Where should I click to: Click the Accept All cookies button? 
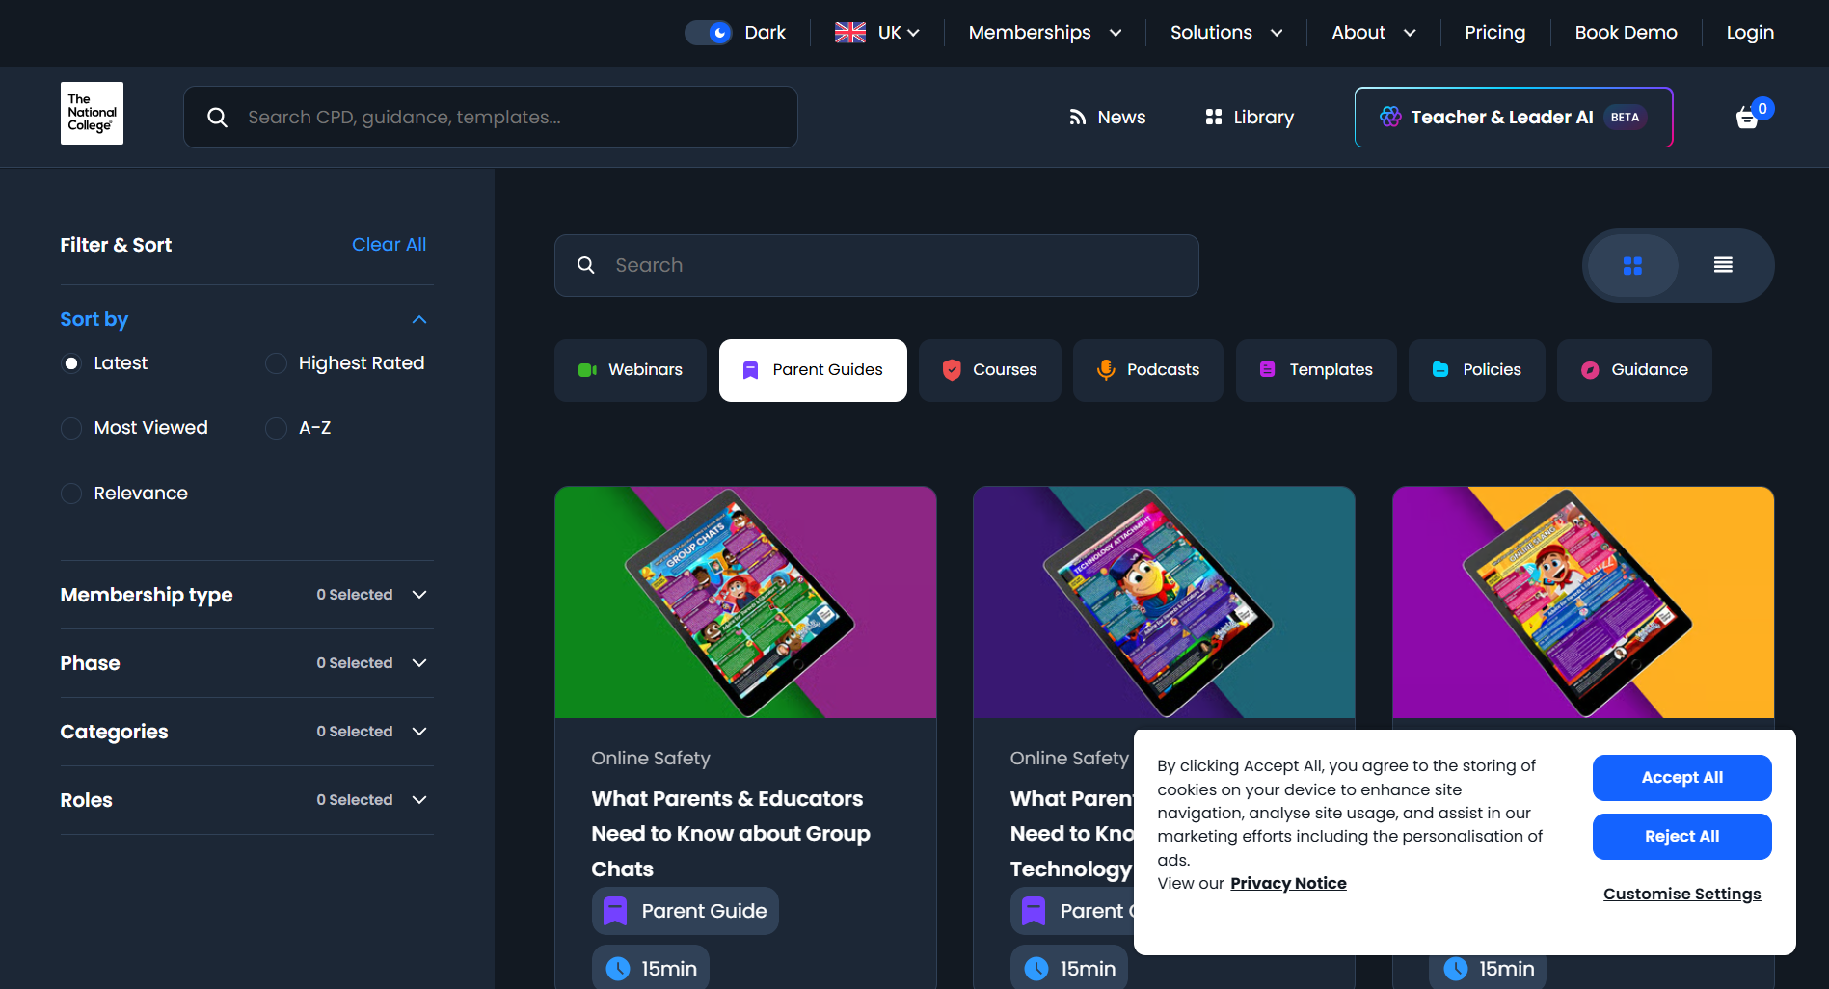pyautogui.click(x=1681, y=778)
